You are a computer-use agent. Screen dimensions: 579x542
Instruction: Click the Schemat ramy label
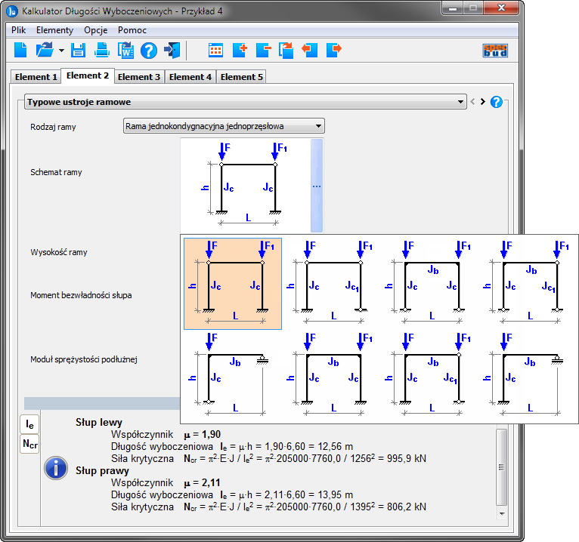pyautogui.click(x=56, y=172)
